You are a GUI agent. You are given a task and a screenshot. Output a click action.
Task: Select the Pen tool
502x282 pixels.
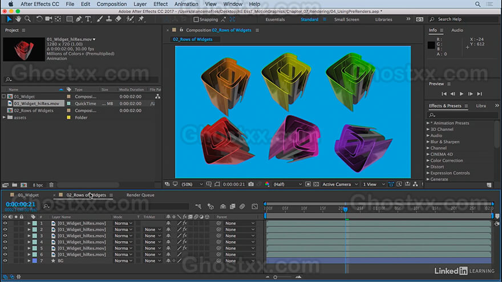[x=79, y=19]
